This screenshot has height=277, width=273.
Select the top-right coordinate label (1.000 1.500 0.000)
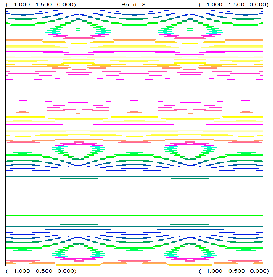point(234,5)
